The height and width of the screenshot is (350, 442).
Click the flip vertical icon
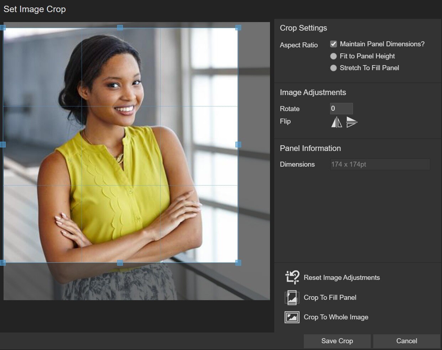[x=352, y=122]
